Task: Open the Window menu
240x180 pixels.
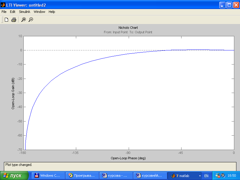Action: pos(39,12)
